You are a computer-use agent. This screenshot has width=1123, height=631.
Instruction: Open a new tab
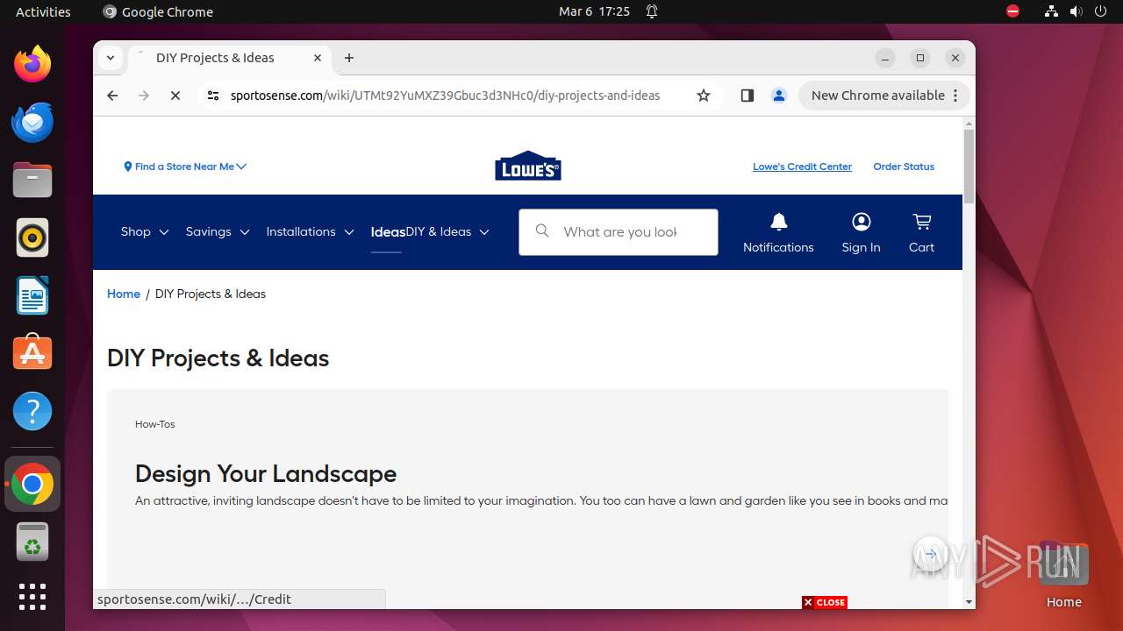click(349, 58)
